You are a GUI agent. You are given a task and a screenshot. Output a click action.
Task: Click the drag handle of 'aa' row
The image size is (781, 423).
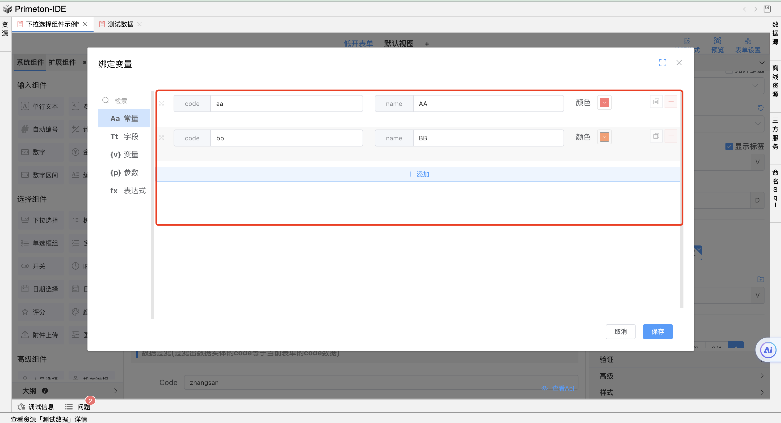tap(162, 103)
